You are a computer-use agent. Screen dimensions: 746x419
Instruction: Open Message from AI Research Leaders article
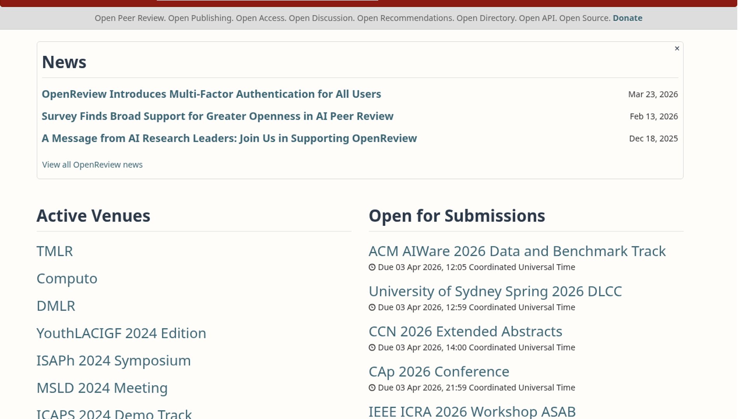pyautogui.click(x=229, y=139)
